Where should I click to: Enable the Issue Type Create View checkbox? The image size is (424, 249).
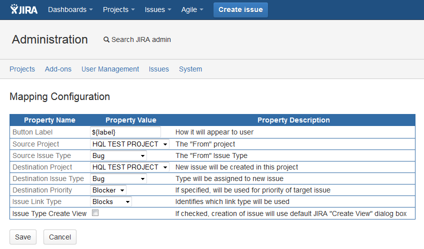pos(95,213)
